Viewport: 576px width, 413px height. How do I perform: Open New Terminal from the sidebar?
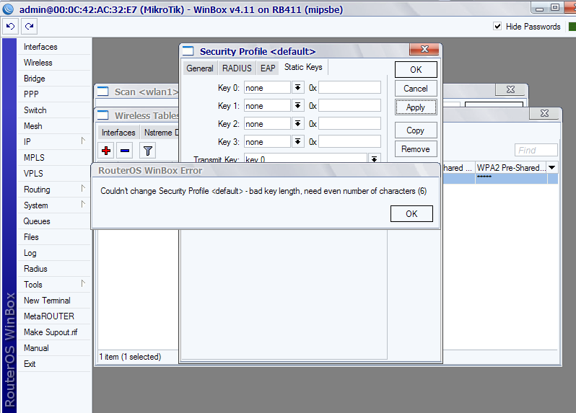pyautogui.click(x=53, y=300)
